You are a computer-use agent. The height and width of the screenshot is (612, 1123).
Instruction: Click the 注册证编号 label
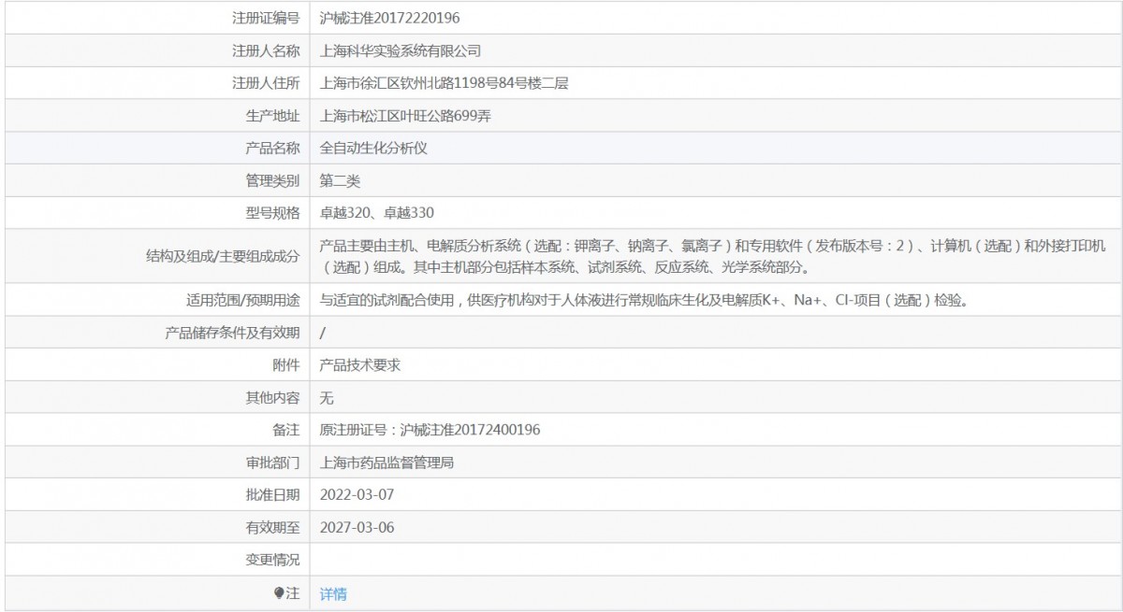pyautogui.click(x=266, y=18)
